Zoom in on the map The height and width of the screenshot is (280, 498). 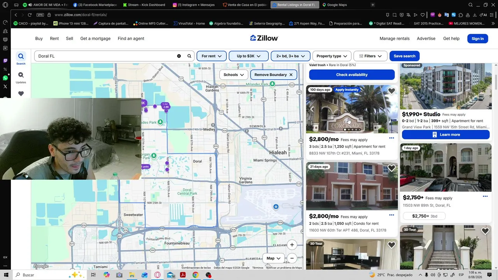pos(292,245)
